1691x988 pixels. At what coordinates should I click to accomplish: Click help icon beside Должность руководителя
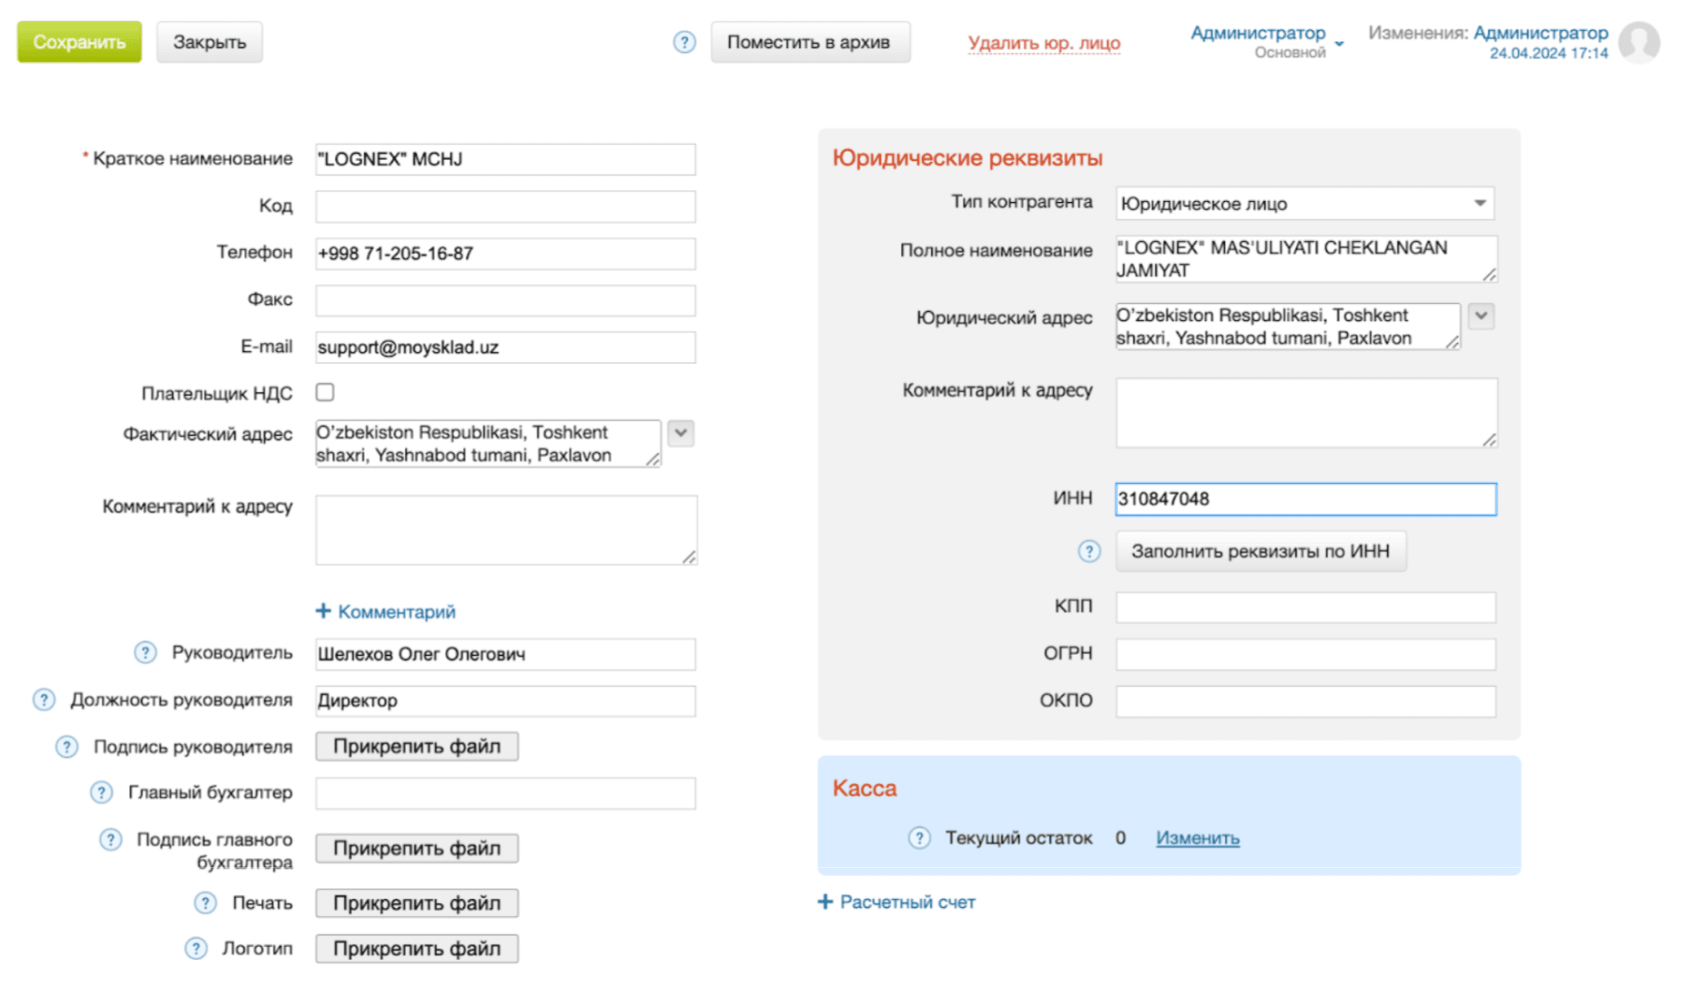pyautogui.click(x=44, y=700)
